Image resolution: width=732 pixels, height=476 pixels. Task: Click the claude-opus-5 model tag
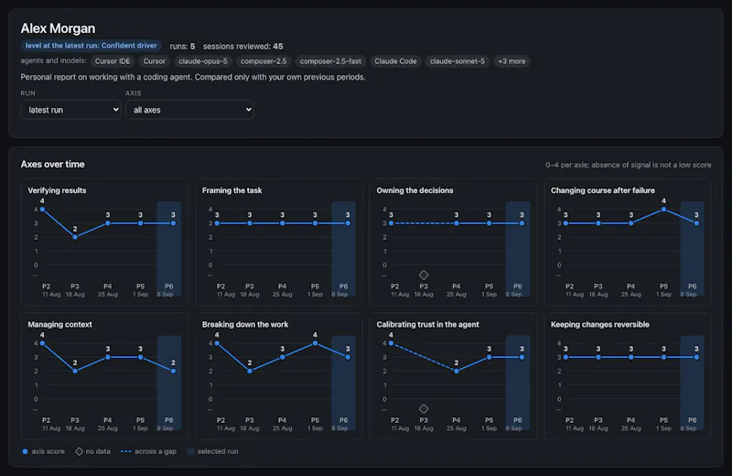[x=203, y=61]
